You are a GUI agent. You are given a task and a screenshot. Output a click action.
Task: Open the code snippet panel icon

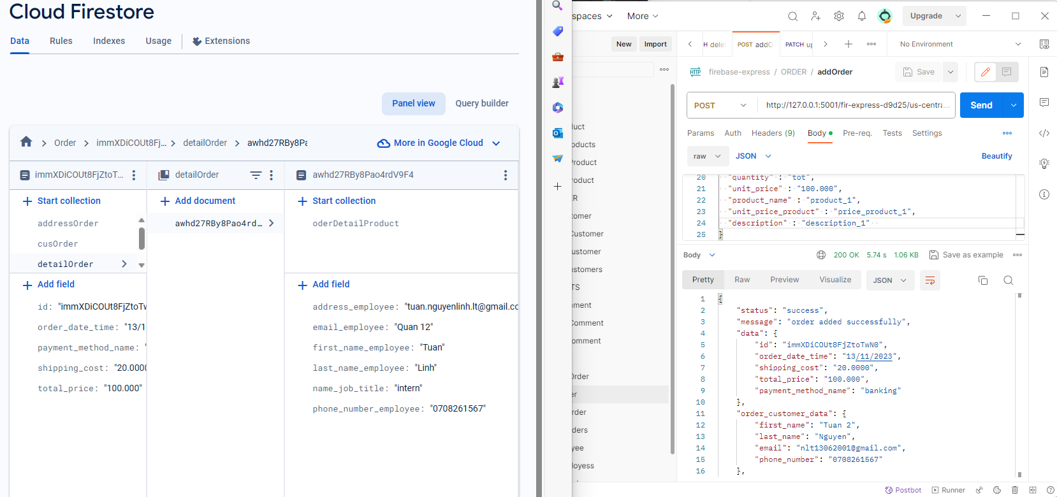coord(1044,133)
